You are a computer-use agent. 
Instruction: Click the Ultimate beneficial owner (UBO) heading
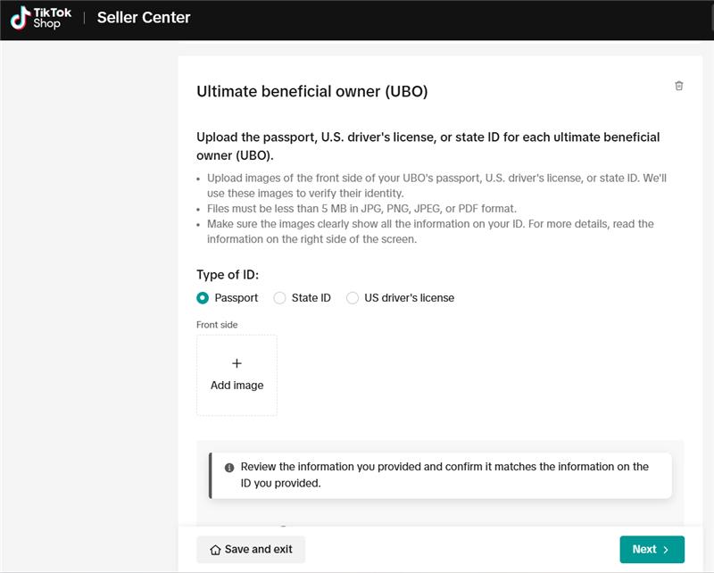click(311, 92)
